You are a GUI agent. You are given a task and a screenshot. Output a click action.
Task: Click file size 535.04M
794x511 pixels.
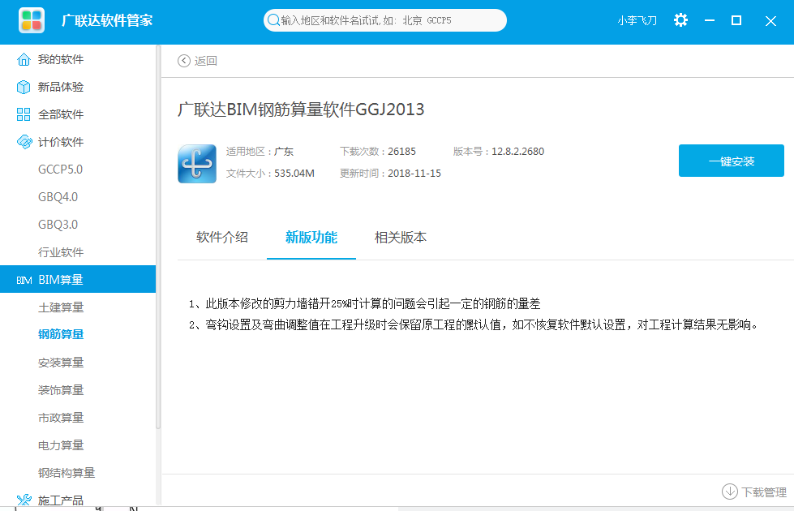click(294, 174)
